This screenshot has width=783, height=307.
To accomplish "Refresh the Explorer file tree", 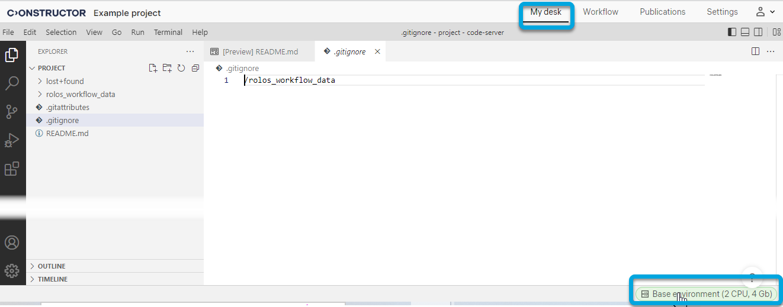I will click(x=181, y=68).
